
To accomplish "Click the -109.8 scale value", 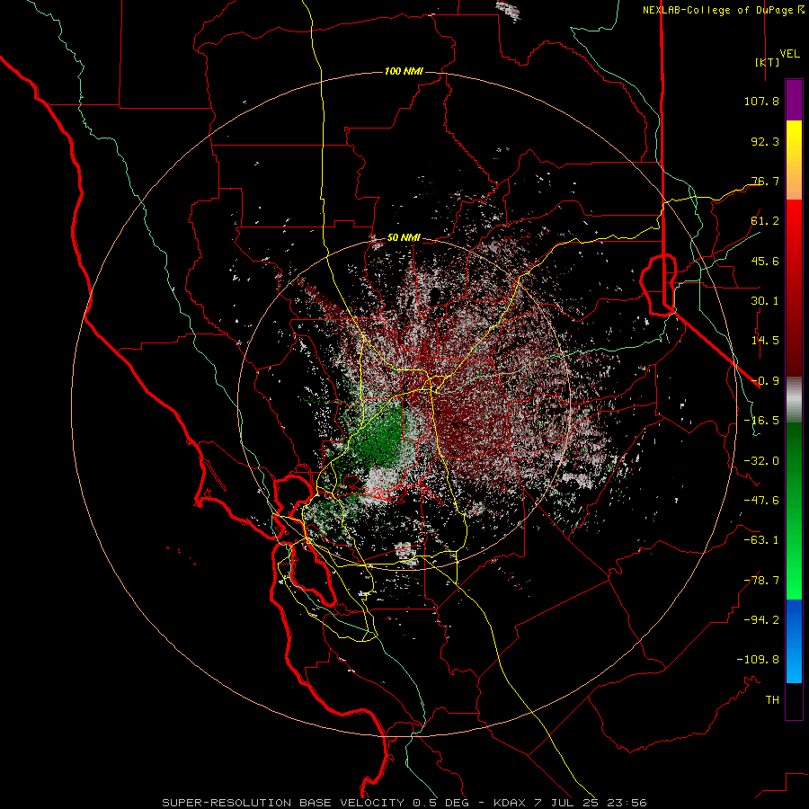I will [758, 660].
